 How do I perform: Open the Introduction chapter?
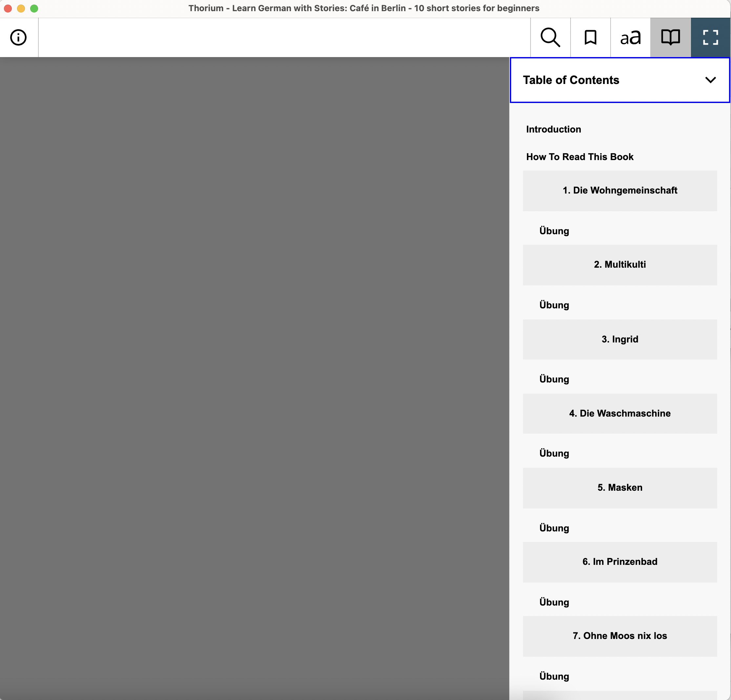pos(553,129)
